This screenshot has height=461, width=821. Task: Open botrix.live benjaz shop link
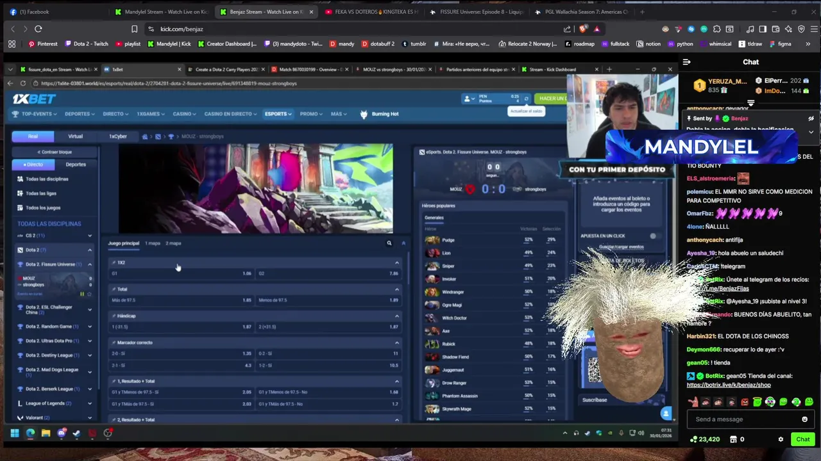(729, 385)
